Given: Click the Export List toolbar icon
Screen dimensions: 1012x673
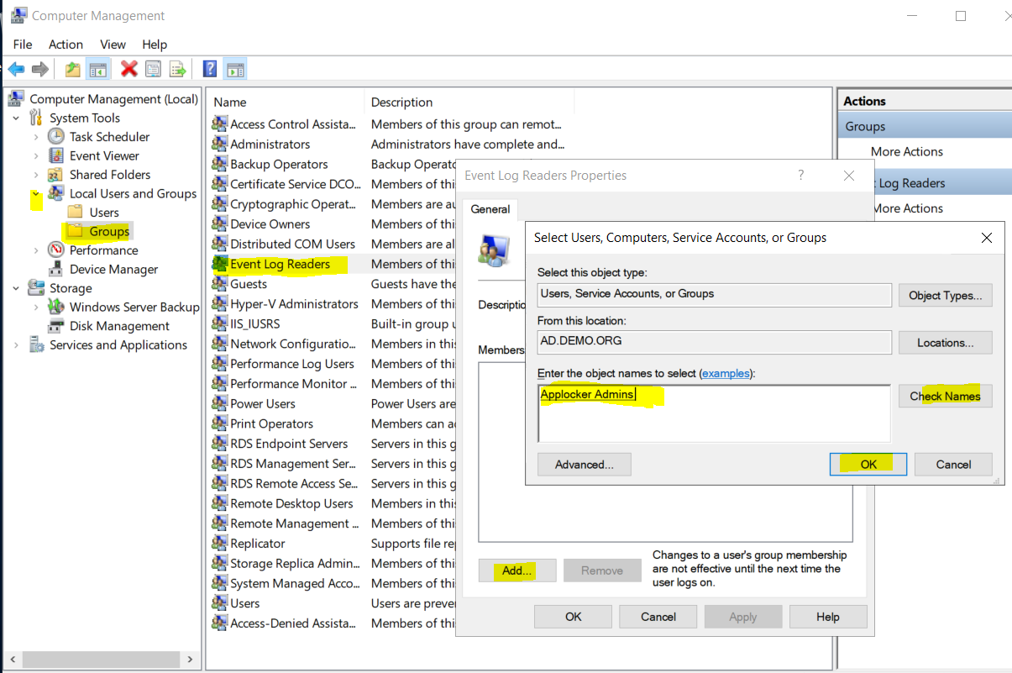Looking at the screenshot, I should click(x=178, y=68).
